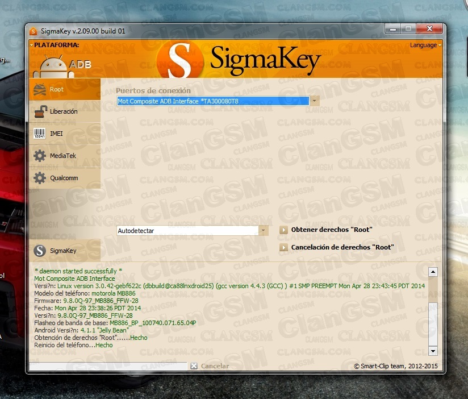
Task: Click the Smart-Clip team copyright text
Action: pos(396,366)
